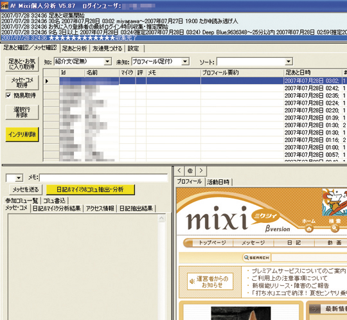Click the speaker icon in 運営者からのお知らせ
This screenshot has width=347, height=320.
click(x=192, y=281)
